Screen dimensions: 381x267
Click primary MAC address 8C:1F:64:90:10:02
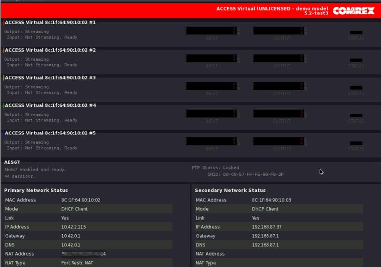(x=80, y=200)
